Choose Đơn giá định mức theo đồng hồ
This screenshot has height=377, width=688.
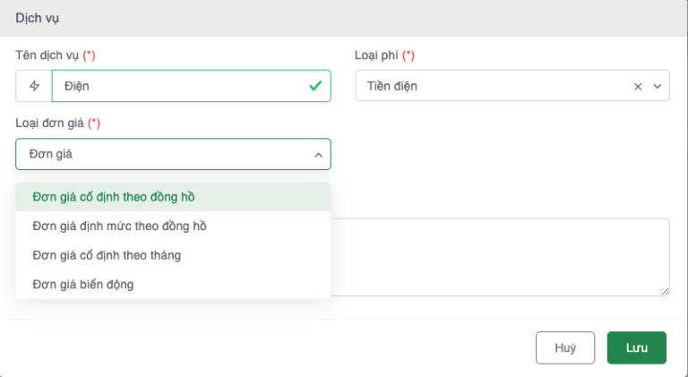tap(119, 226)
